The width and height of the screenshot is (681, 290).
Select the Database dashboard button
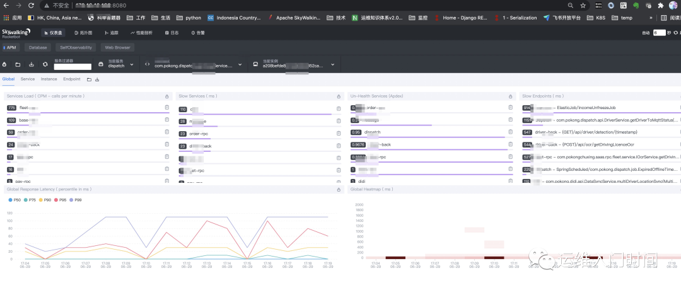[38, 47]
